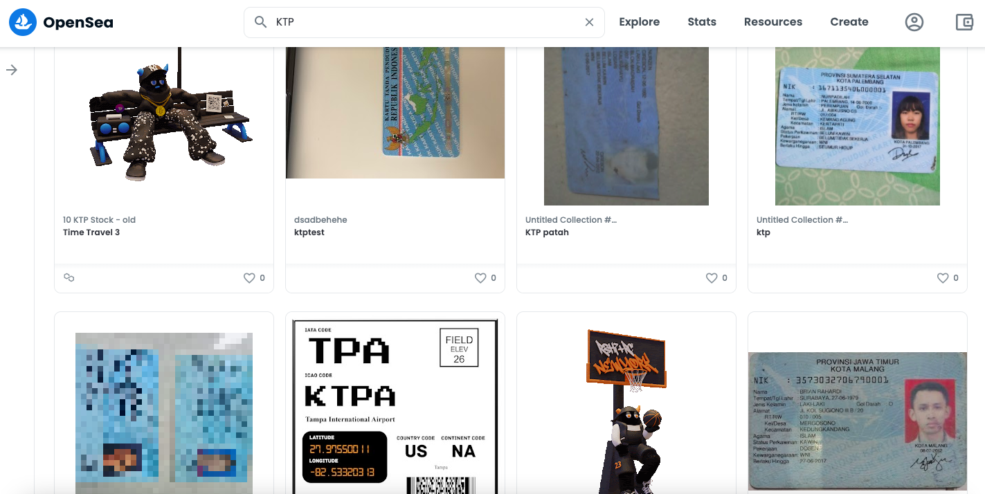Click the OpenSea logo icon

tap(22, 22)
